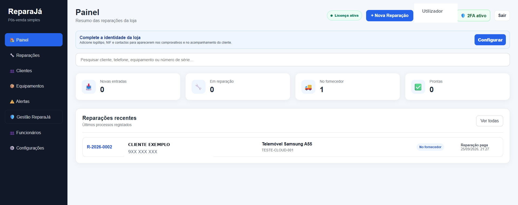Click the ReparaJá logo title
This screenshot has width=518, height=205.
pyautogui.click(x=25, y=11)
